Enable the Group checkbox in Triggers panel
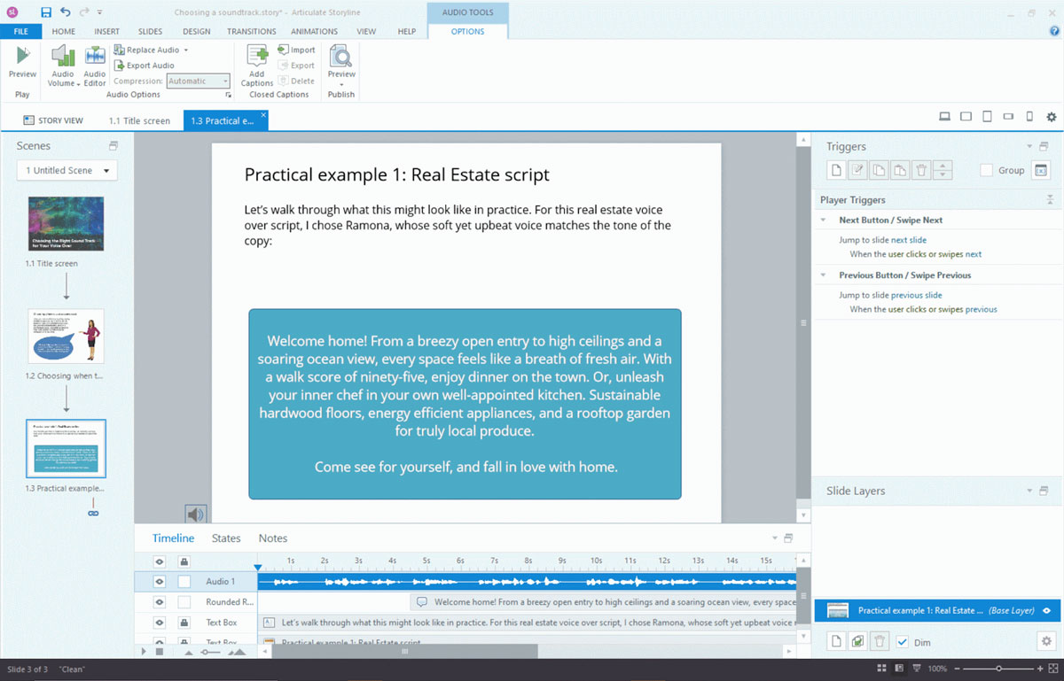 click(x=986, y=170)
